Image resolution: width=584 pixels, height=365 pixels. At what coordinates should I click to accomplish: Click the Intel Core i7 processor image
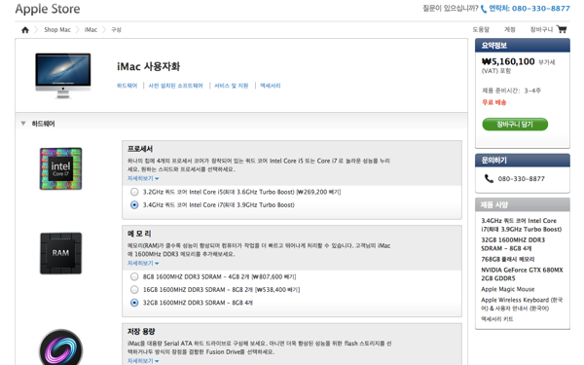tap(60, 168)
